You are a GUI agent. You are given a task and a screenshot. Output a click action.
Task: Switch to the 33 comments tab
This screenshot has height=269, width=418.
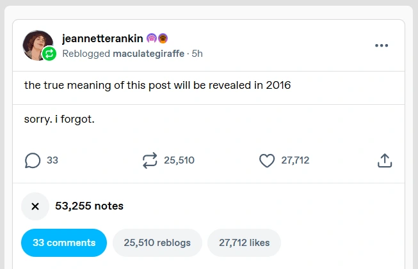[x=64, y=243]
